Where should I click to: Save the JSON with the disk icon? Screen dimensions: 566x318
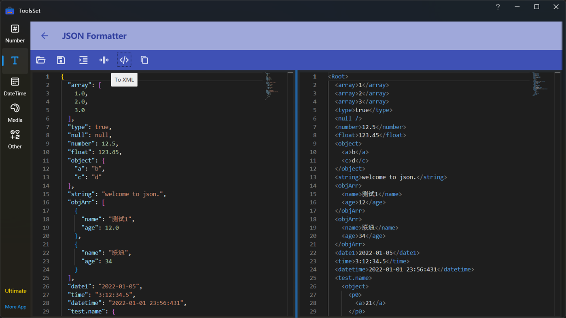pos(61,60)
